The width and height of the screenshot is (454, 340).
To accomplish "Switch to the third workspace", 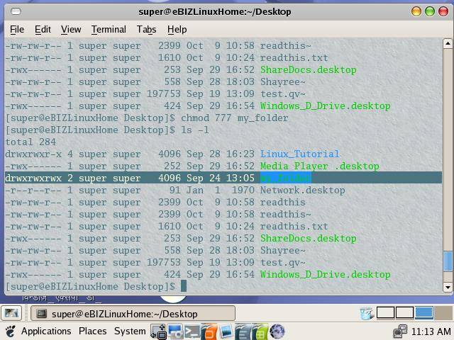I will pyautogui.click(x=423, y=312).
